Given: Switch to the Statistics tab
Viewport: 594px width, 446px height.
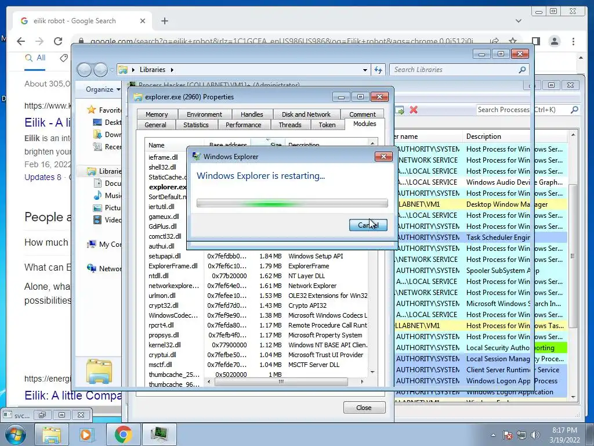Looking at the screenshot, I should click(x=196, y=125).
